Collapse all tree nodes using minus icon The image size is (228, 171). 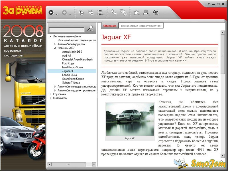coord(91,12)
